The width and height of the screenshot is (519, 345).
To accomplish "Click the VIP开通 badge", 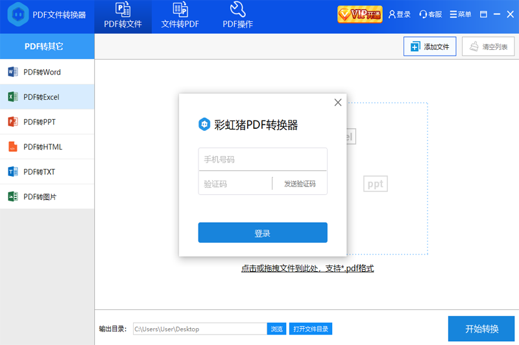I will (360, 14).
